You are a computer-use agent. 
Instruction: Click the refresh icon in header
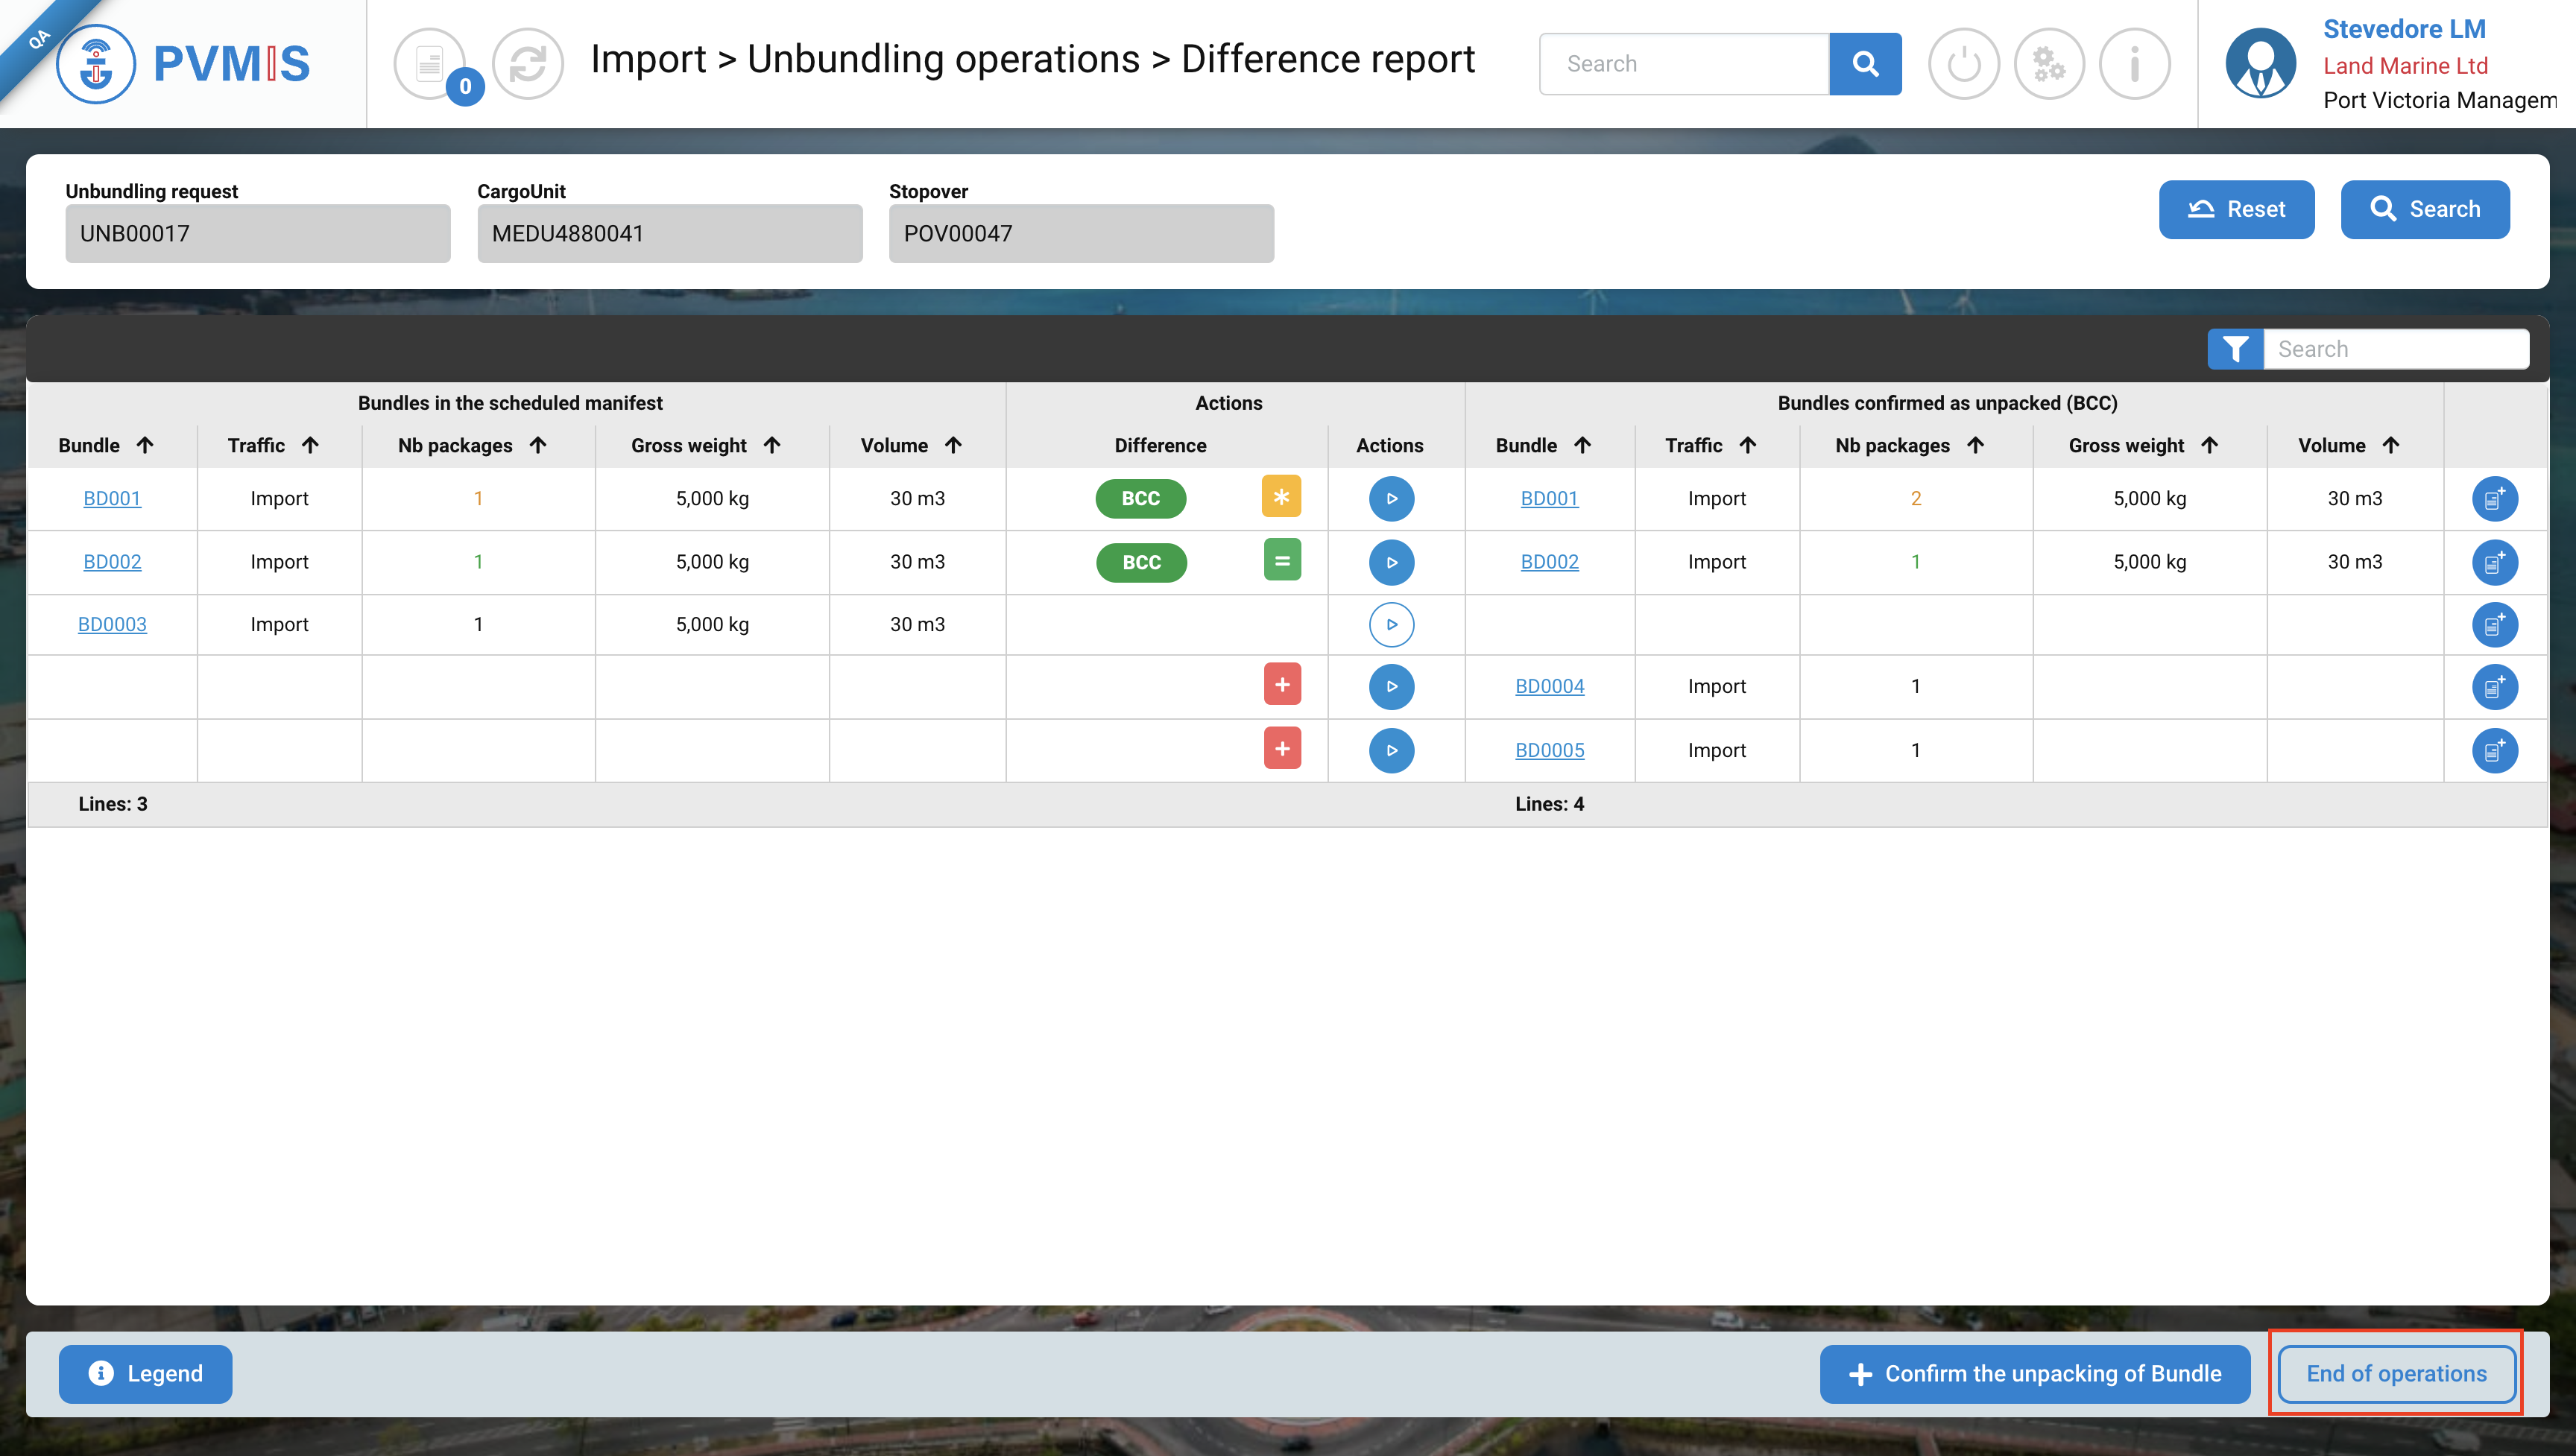pyautogui.click(x=528, y=64)
